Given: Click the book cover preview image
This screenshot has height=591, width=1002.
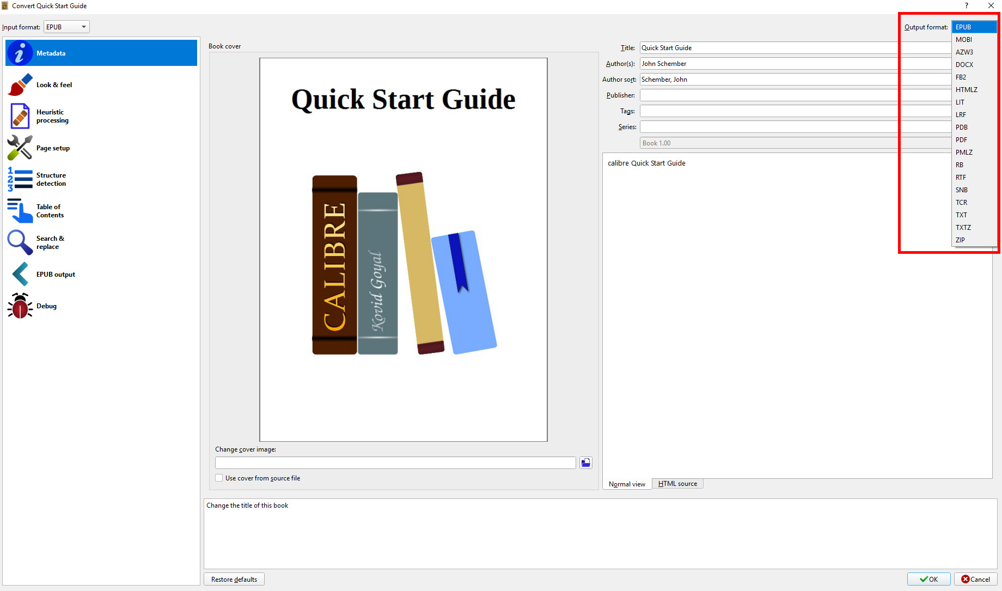Looking at the screenshot, I should pos(404,249).
